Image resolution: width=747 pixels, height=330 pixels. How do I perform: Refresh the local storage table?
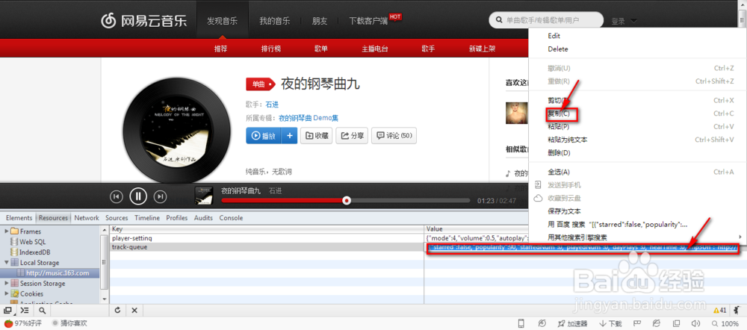click(x=118, y=311)
